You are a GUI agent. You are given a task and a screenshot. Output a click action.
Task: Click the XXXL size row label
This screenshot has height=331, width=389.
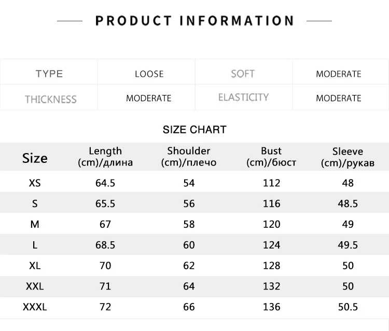(x=35, y=307)
